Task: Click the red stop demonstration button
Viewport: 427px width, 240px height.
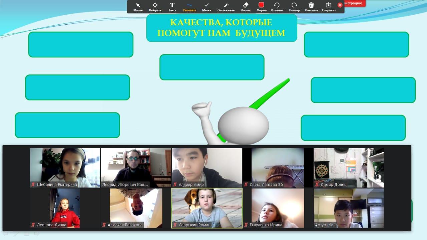Action: pos(355,3)
